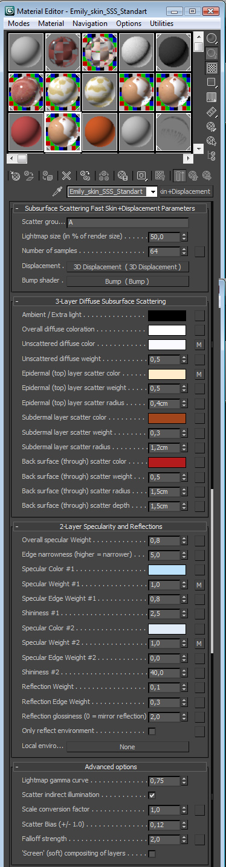Open the Navigation menu
Viewport: 226px width, 867px height.
(90, 24)
